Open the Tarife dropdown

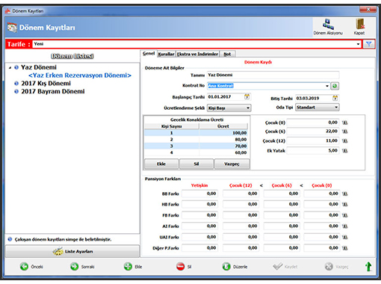coord(358,44)
